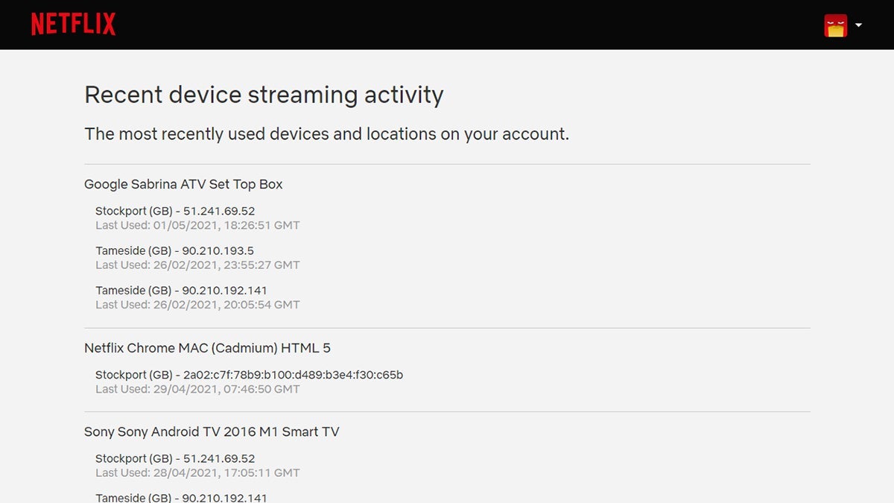Click Stockport IP entry under Sony Android TV
This screenshot has height=503, width=894.
pos(175,458)
